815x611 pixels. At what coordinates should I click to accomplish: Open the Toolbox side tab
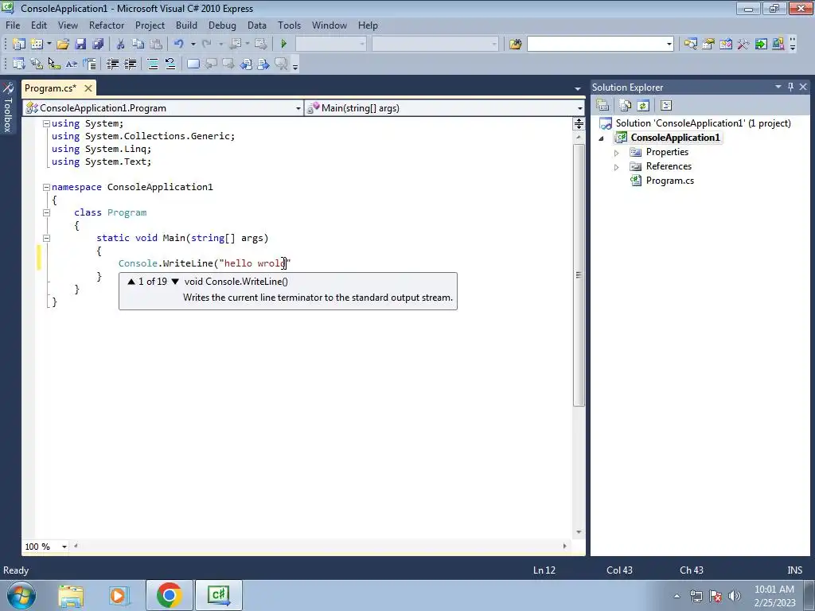(x=8, y=108)
